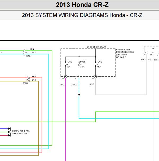Select the T2 terminal label

pyautogui.click(x=93, y=79)
